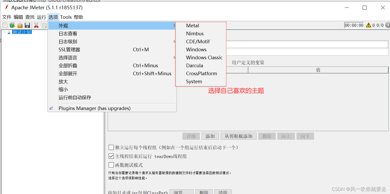Click the 用户定义的变量 table title

click(x=248, y=62)
